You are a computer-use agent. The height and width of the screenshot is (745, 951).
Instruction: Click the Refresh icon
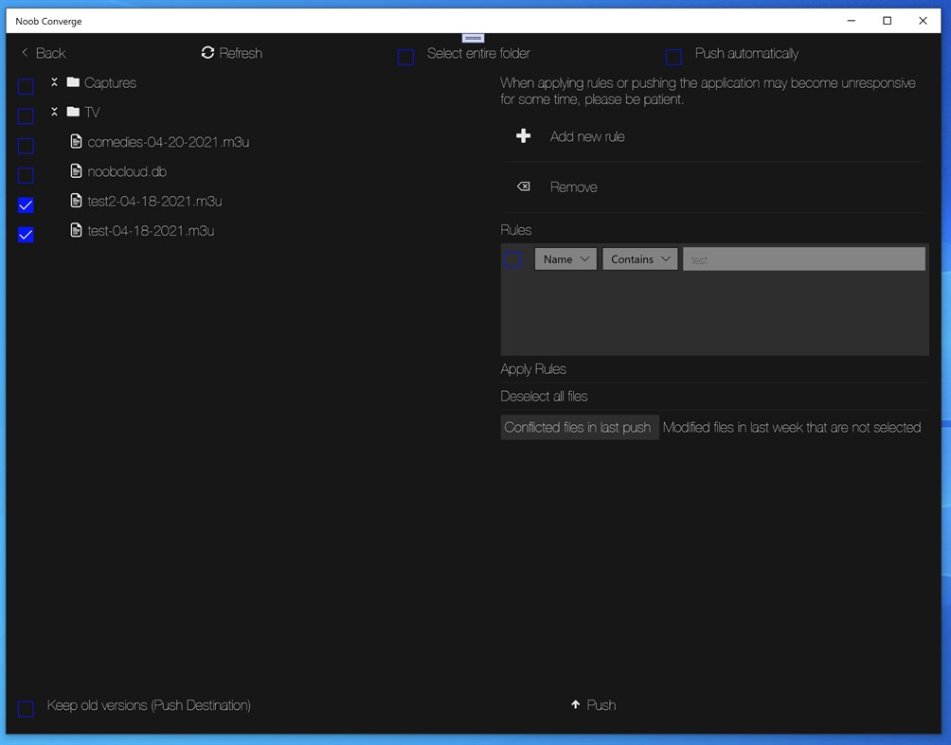208,53
